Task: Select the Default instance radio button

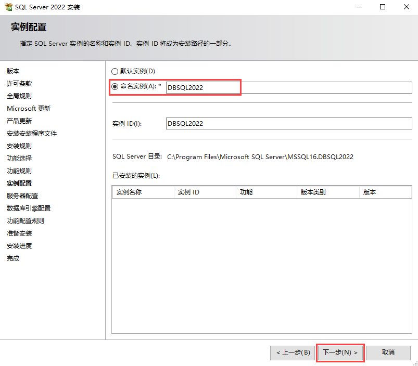Action: 115,71
